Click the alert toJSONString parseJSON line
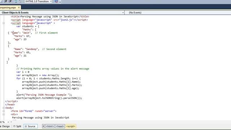Image resolution: width=231 pixels, height=130 pixels. [49, 98]
